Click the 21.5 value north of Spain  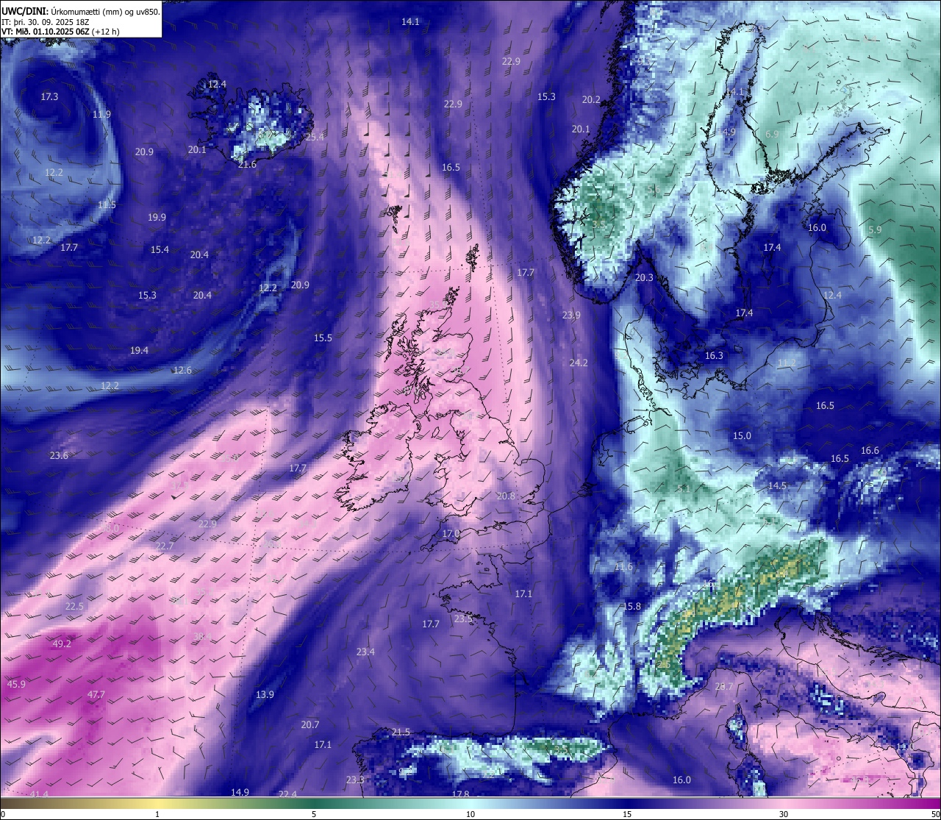click(x=401, y=732)
